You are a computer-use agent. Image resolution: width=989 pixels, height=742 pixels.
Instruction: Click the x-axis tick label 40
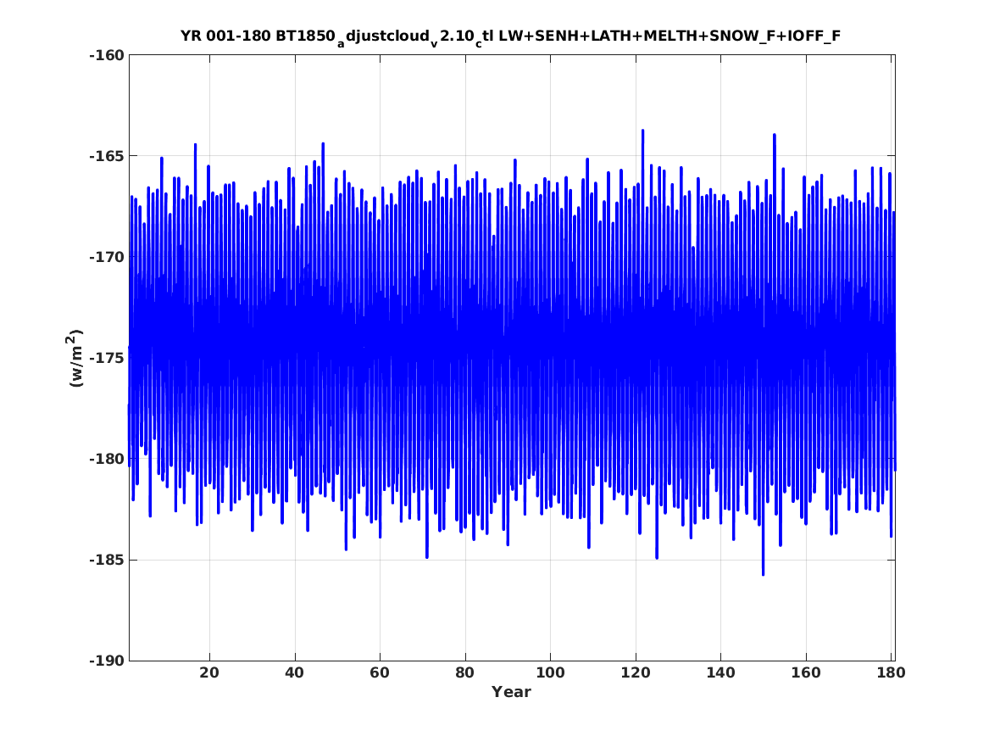click(x=295, y=672)
